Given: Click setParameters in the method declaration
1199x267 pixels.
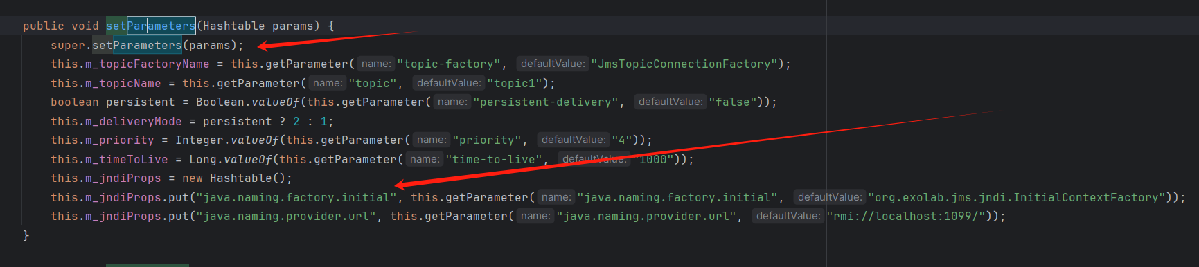Looking at the screenshot, I should (151, 26).
